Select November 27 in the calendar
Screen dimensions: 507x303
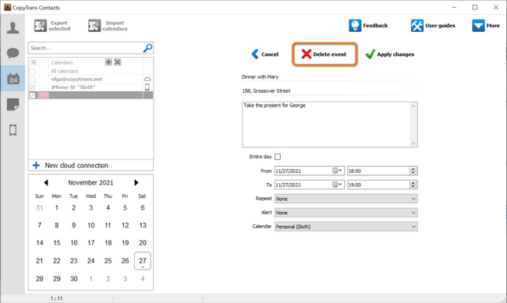[143, 261]
